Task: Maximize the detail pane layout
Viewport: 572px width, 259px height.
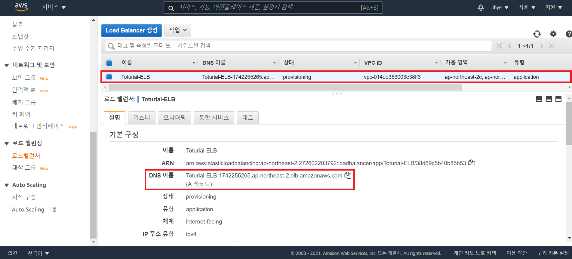Action: coord(558,99)
